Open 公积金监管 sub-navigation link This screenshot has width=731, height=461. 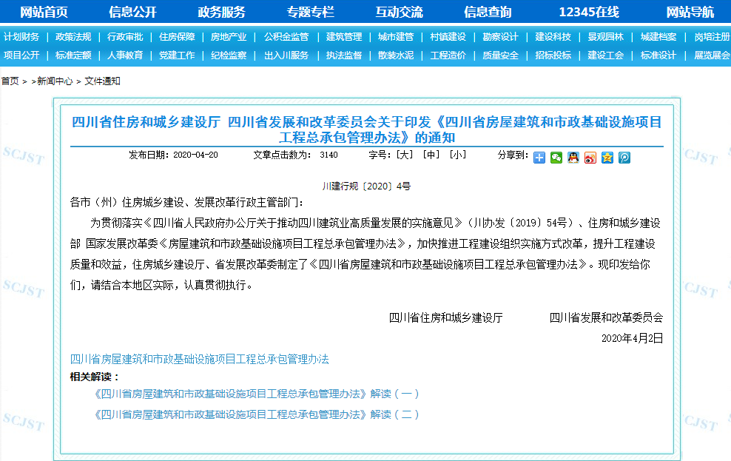coord(286,37)
